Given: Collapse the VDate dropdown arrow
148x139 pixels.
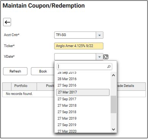Looking at the screenshot, I should pos(100,57).
